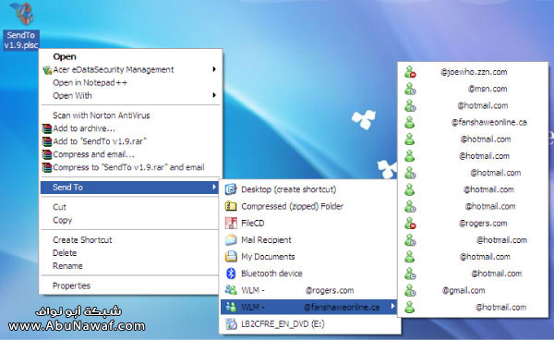This screenshot has height=340, width=554.
Task: Expand the Send To submenu arrow
Action: click(214, 188)
